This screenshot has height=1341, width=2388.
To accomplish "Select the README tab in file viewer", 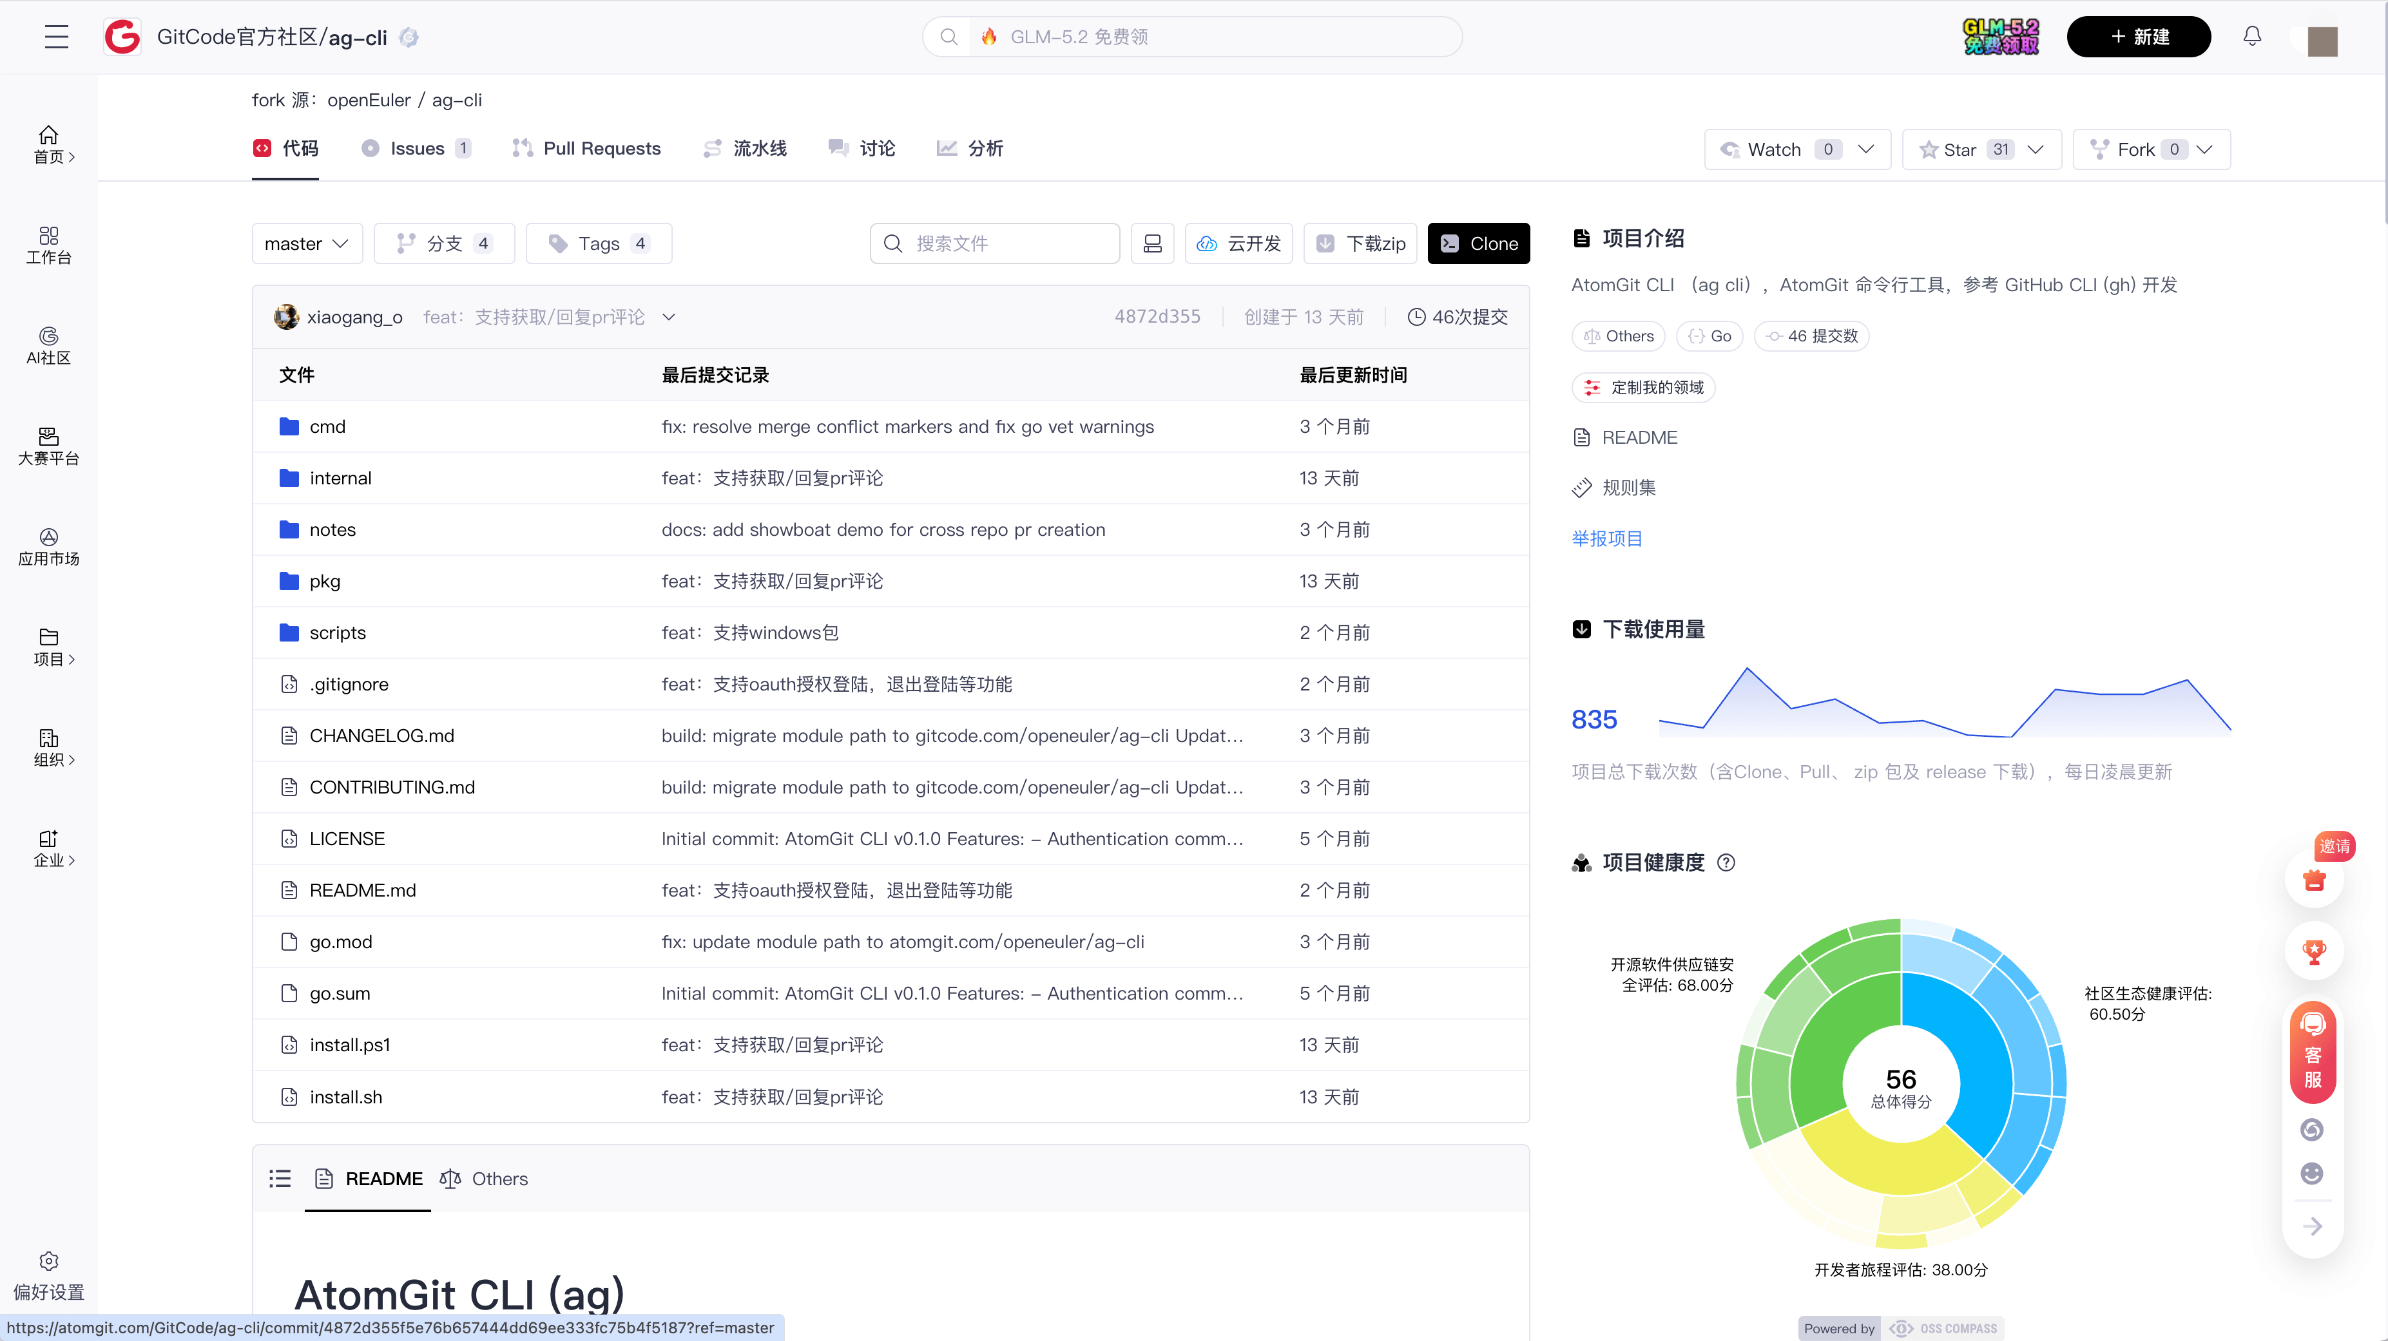I will point(368,1179).
